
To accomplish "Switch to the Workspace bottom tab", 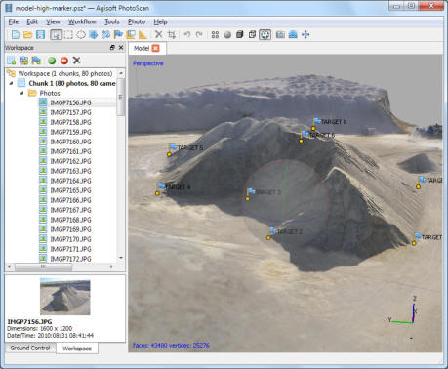I will point(77,348).
